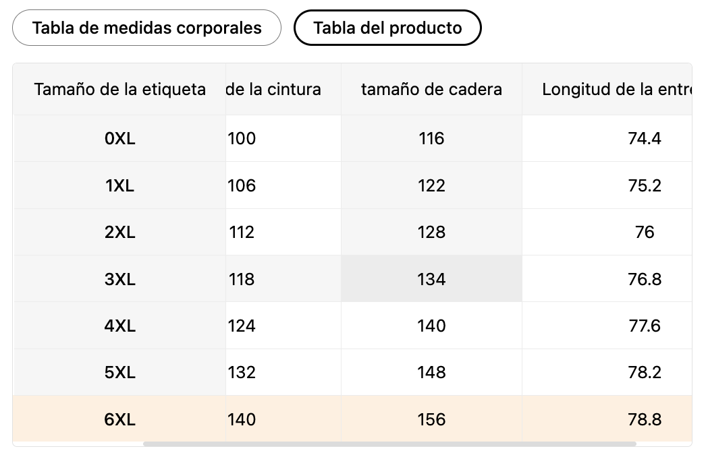Click hip value 134 in 3XL row
The width and height of the screenshot is (706, 453).
(431, 279)
